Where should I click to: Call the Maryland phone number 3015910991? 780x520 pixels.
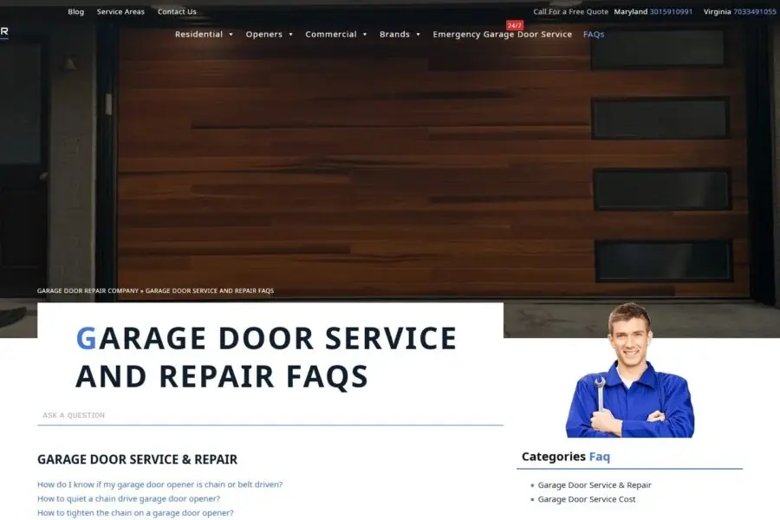pyautogui.click(x=671, y=12)
